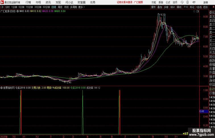
Task: Switch to 30分钟 period tab
Action: pos(38,7)
